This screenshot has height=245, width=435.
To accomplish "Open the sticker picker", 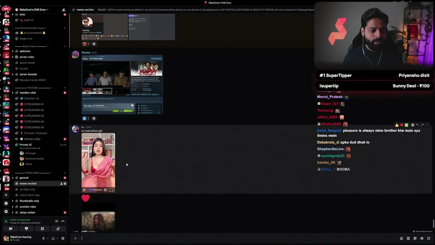I will [x=415, y=238].
